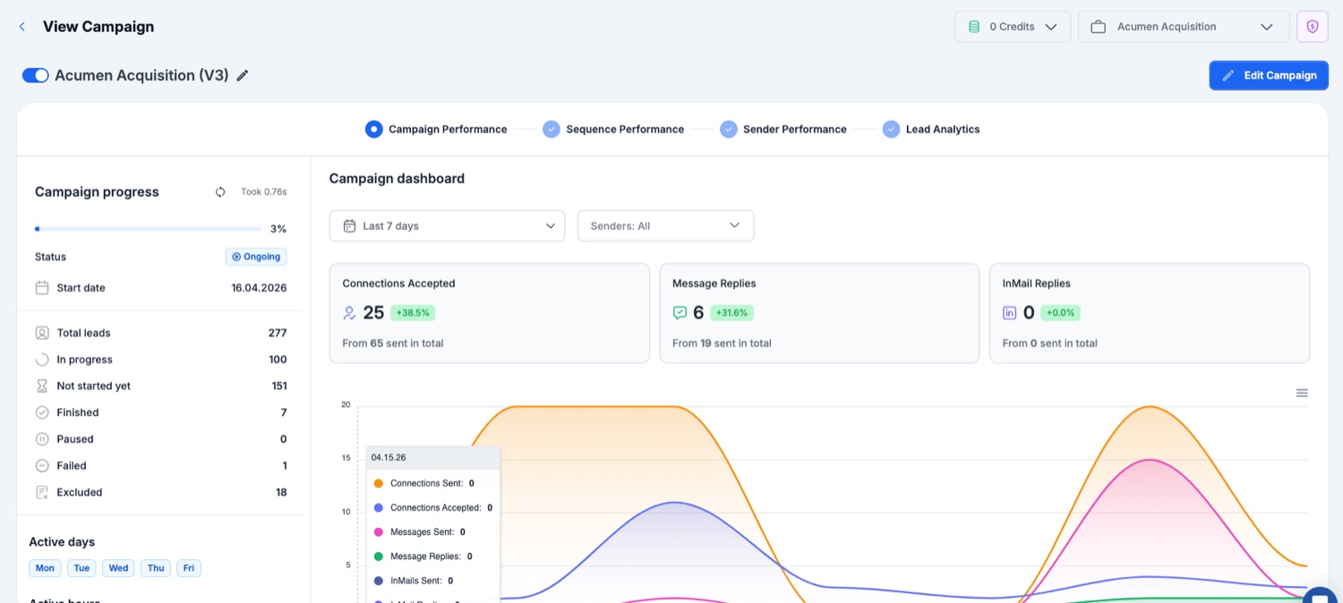Switch to Campaign Performance tab
The height and width of the screenshot is (603, 1343).
tap(436, 130)
